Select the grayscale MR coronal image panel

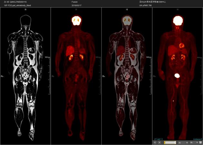pos(25,74)
